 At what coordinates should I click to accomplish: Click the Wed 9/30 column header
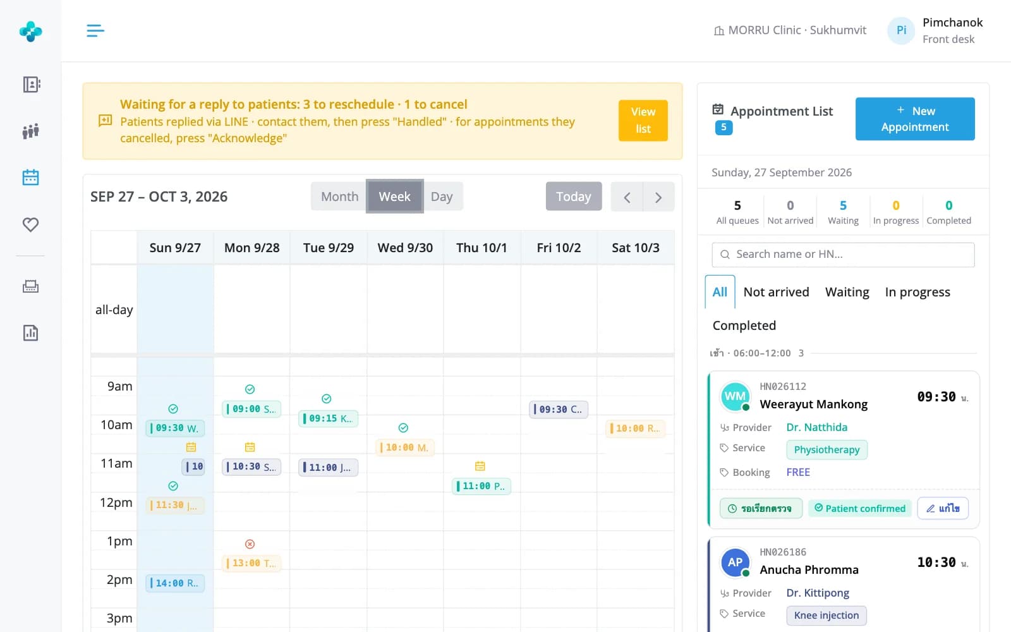(405, 248)
